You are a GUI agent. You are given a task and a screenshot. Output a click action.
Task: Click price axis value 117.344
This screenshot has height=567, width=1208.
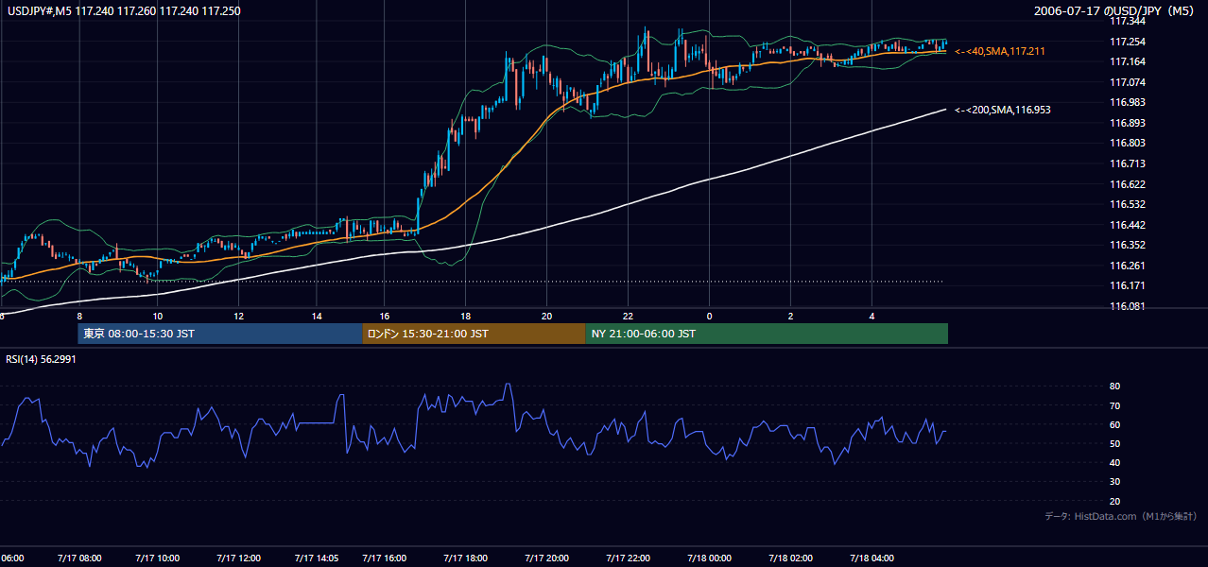[x=1128, y=21]
